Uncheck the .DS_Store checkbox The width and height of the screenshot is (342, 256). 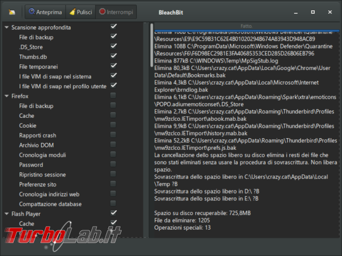[x=113, y=46]
